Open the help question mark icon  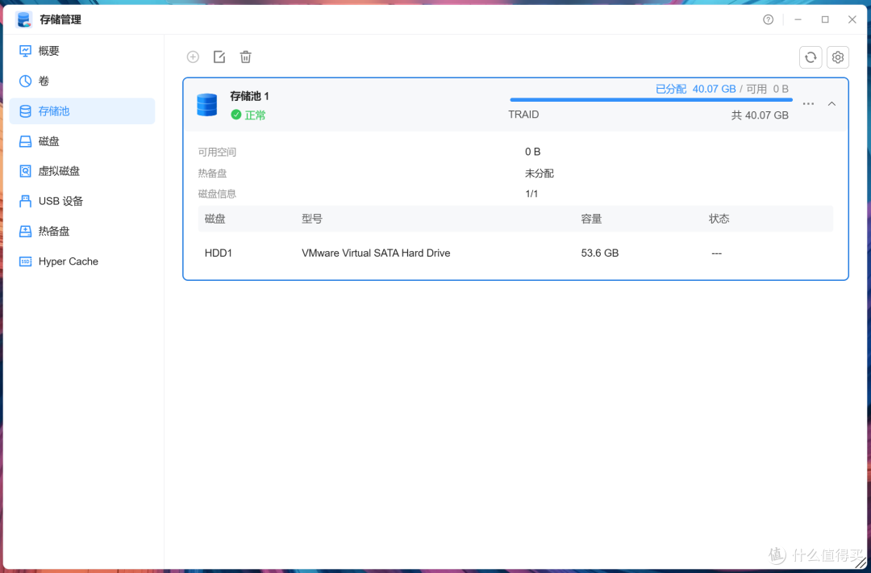coord(769,20)
